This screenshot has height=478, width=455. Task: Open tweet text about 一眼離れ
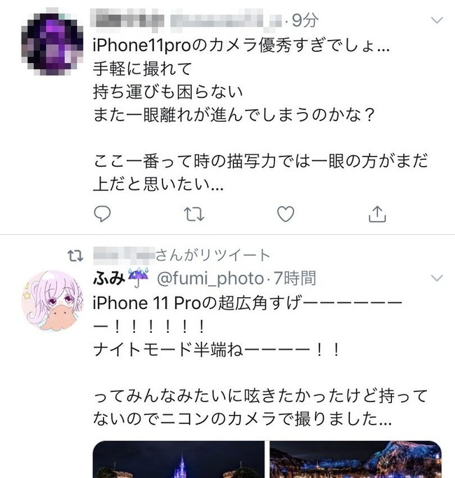click(x=234, y=115)
